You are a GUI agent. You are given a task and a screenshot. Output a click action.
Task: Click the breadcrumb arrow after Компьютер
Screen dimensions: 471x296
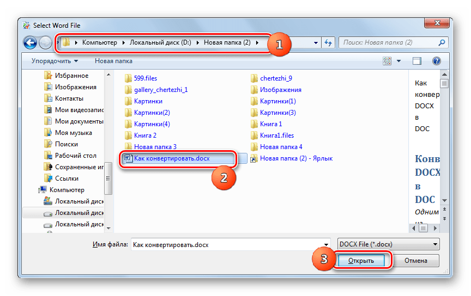point(123,42)
